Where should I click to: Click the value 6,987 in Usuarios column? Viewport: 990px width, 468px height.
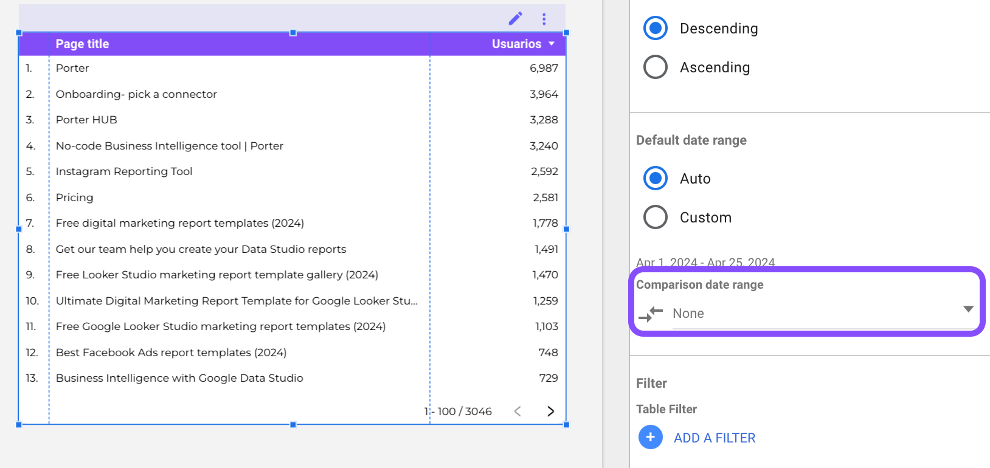click(x=544, y=68)
